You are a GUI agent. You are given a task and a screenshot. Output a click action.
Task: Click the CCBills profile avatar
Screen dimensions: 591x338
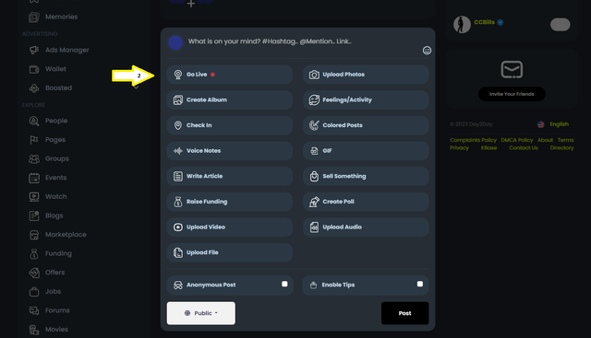462,25
